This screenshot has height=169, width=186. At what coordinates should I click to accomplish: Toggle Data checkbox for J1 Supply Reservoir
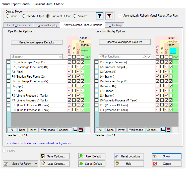[x=166, y=62]
